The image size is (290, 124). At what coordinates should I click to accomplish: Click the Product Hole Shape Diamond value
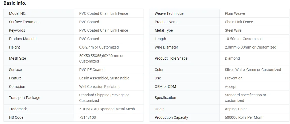click(232, 58)
